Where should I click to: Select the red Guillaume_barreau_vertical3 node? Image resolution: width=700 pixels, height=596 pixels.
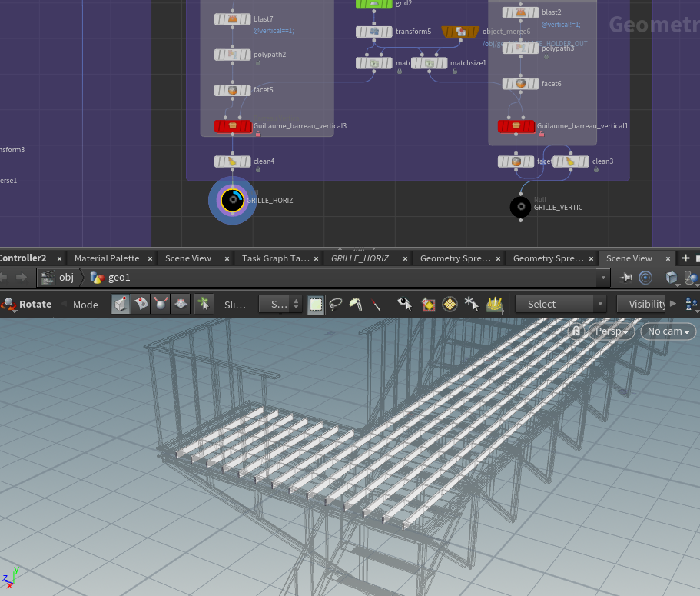coord(233,125)
